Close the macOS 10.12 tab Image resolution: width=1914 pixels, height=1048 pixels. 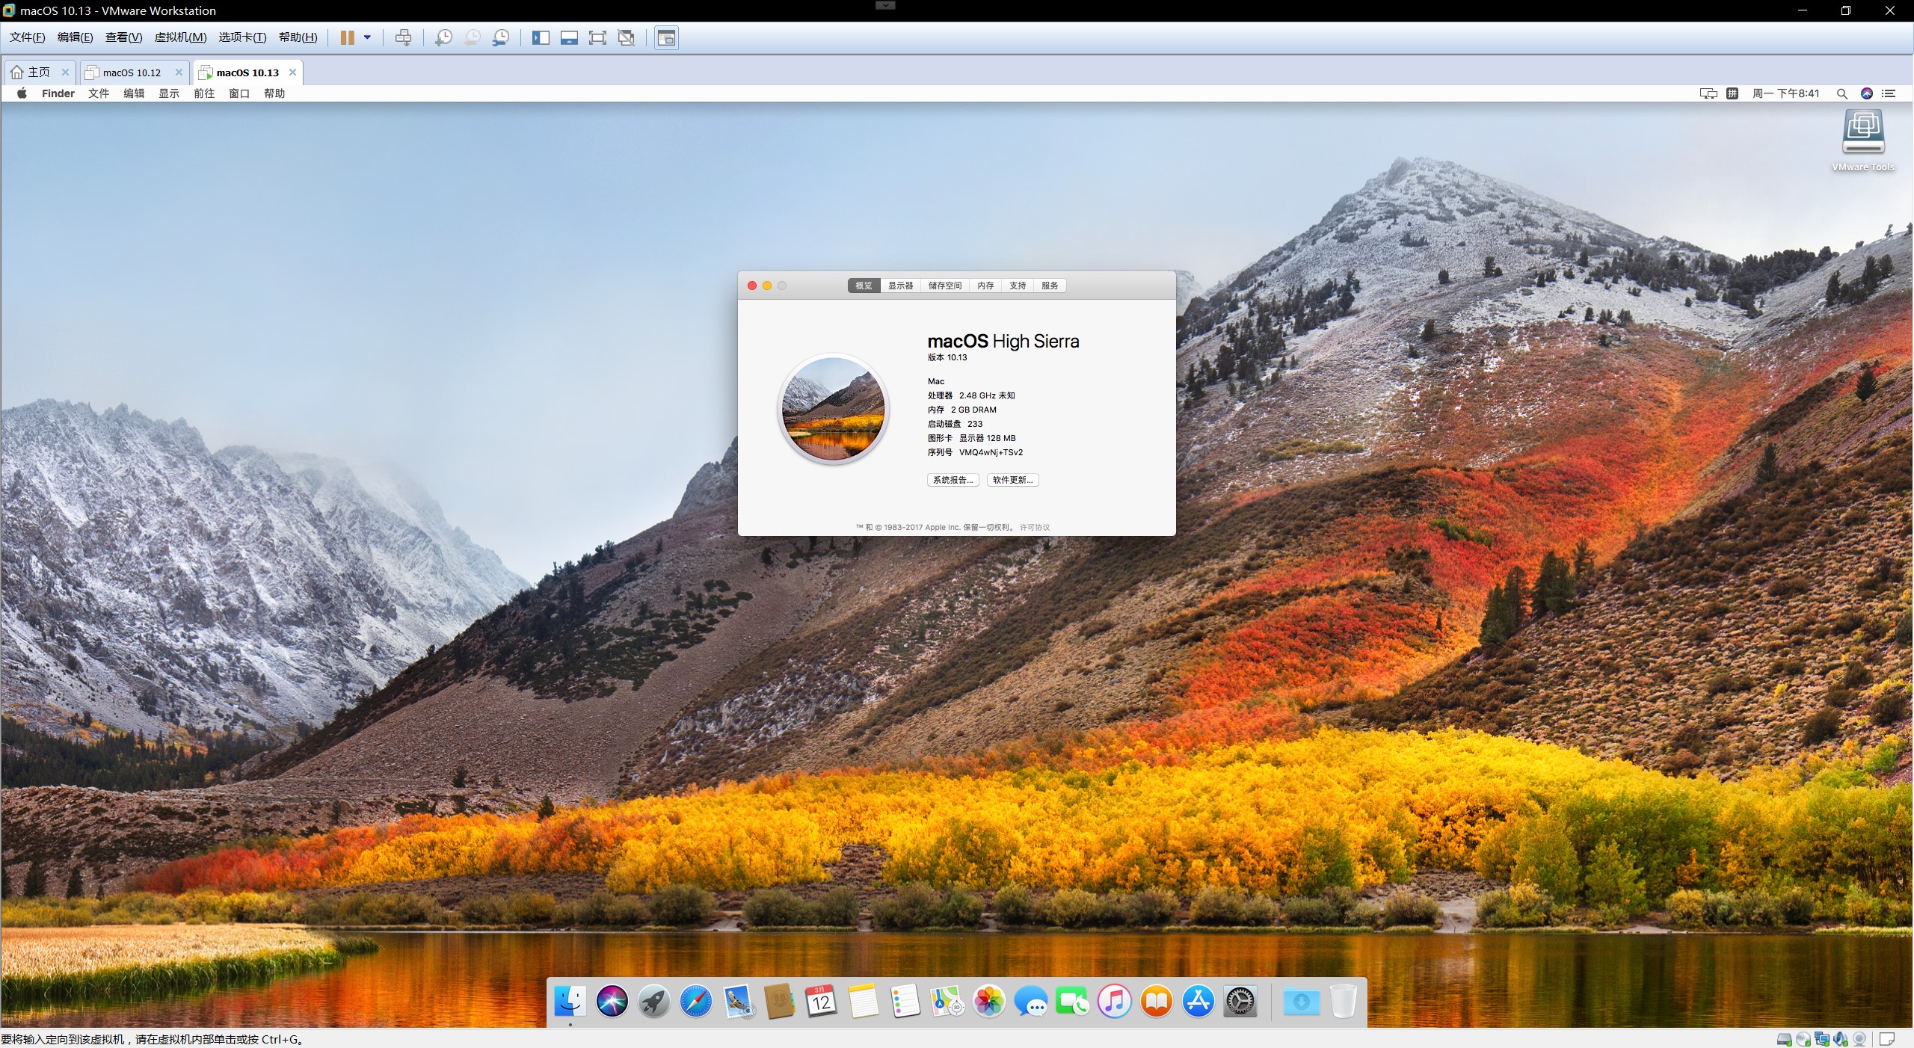[x=179, y=73]
